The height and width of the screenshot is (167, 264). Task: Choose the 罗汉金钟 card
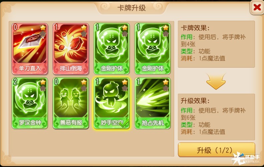pos(30,103)
